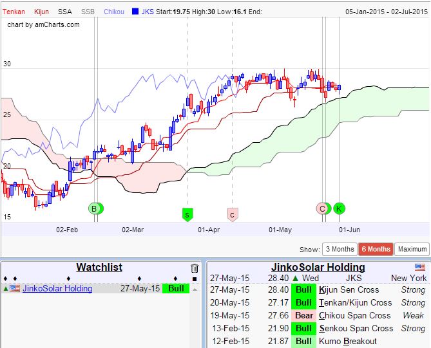Click the Bull badge on 12-Feb-15 row
Screen dimensions: 431x348
303,342
